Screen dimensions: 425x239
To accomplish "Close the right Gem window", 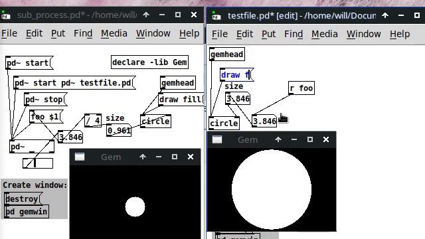I will [x=326, y=139].
